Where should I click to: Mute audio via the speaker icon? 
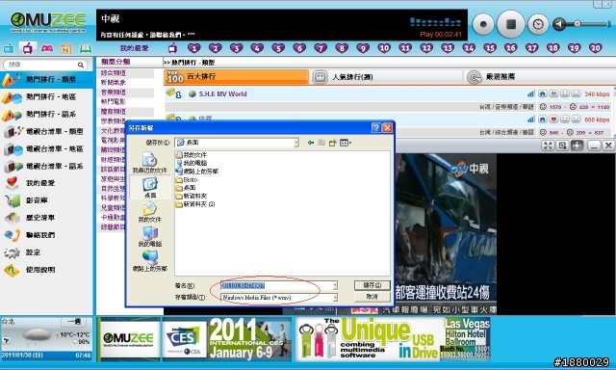(559, 24)
